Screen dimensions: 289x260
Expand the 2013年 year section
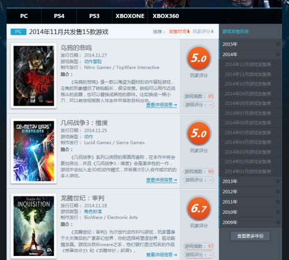coord(250,181)
